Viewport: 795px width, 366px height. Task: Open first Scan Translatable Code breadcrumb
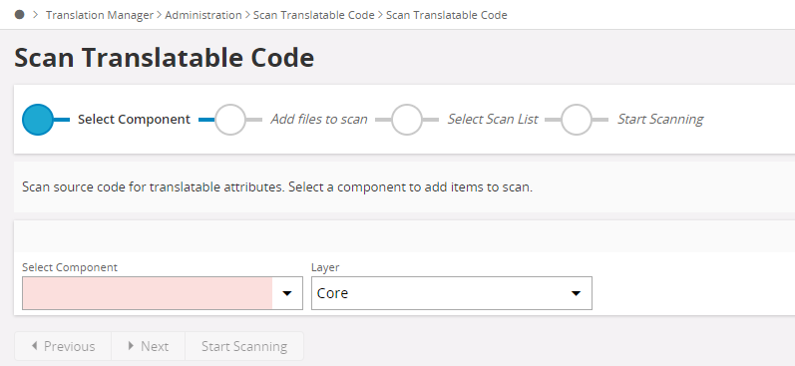(x=314, y=15)
